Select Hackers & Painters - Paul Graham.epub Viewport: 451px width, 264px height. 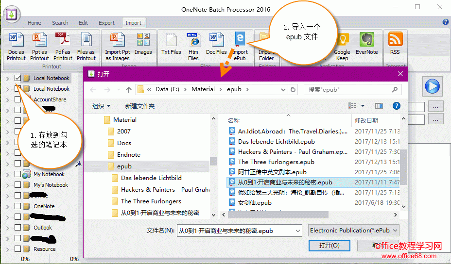point(293,152)
